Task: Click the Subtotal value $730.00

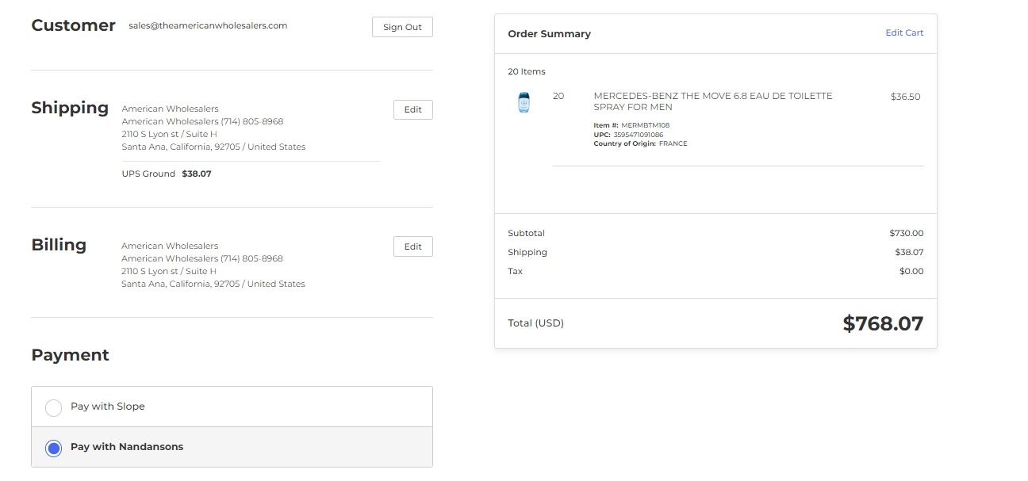Action: point(906,233)
